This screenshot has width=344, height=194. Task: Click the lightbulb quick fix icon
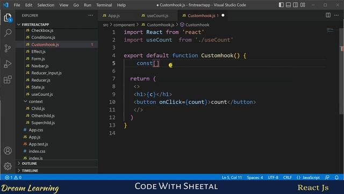[170, 65]
